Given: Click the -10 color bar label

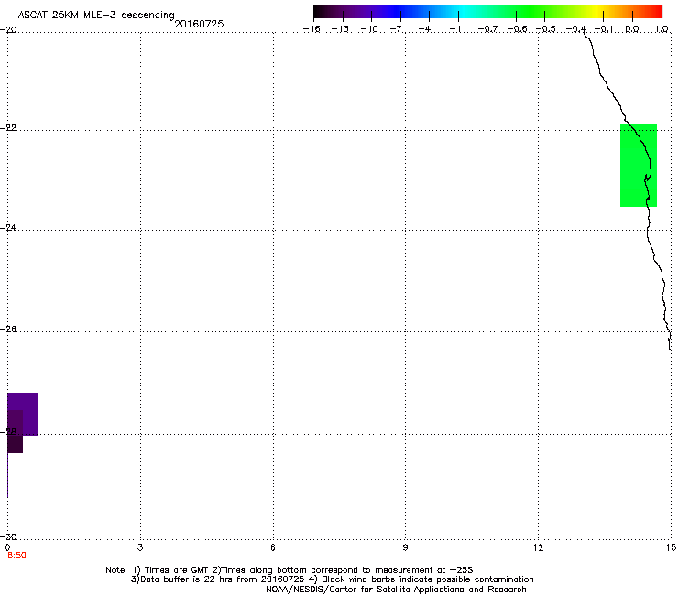Looking at the screenshot, I should (369, 29).
